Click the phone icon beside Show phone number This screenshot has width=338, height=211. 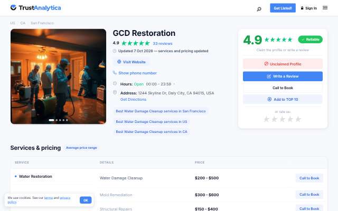coord(115,73)
